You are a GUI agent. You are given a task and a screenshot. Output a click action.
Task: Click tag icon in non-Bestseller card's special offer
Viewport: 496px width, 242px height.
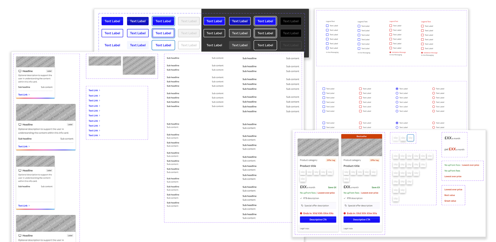point(302,206)
